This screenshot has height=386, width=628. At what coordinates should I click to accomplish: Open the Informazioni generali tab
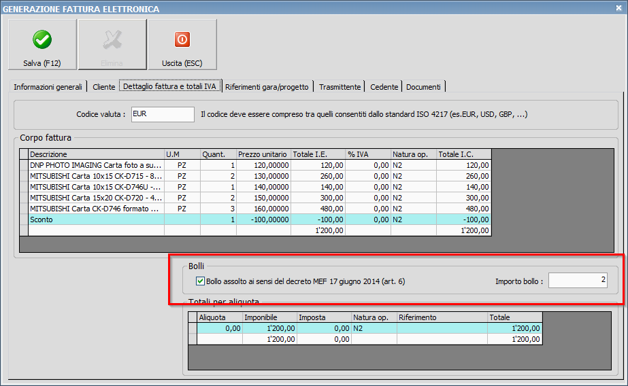[48, 87]
